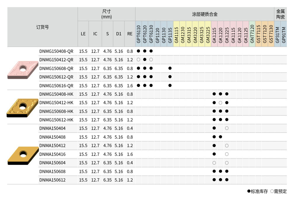The height and width of the screenshot is (197, 295).
Task: Click the GM1115 grade column header
Action: tap(176, 34)
